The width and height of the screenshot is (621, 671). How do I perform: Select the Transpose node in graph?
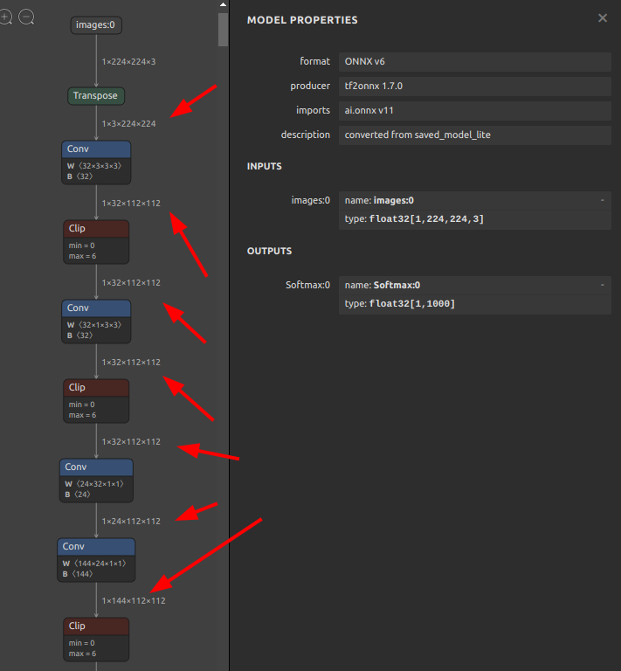coord(96,95)
